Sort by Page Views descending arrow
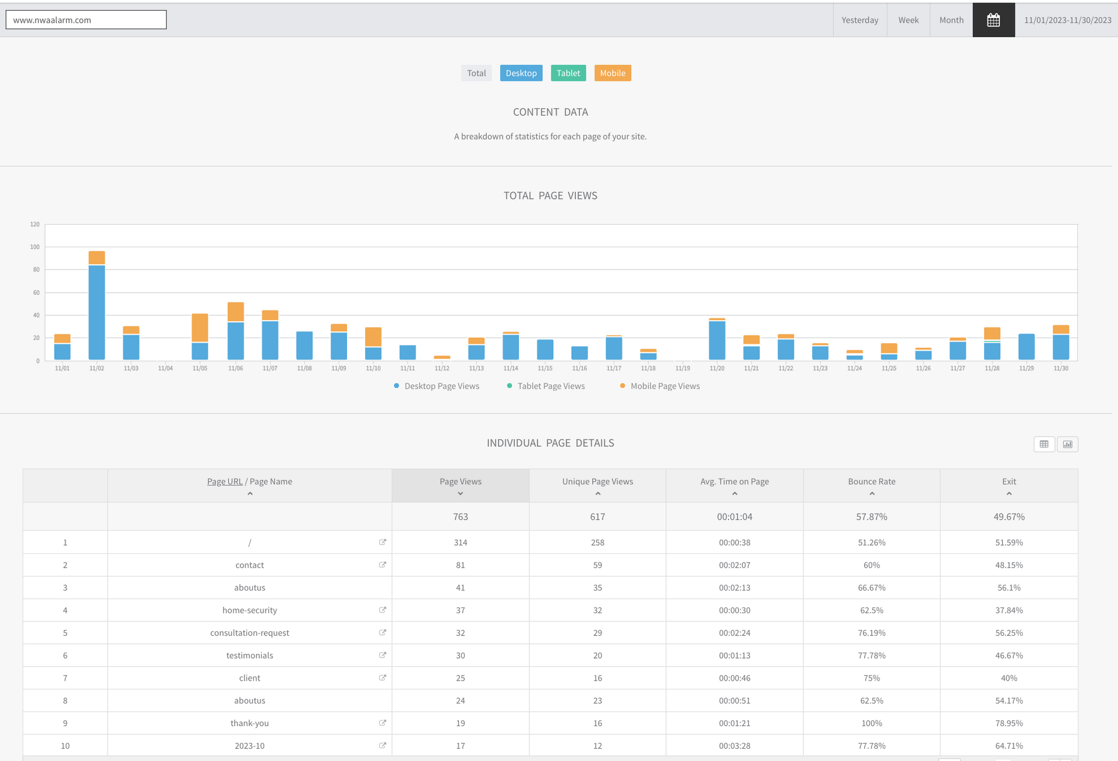Viewport: 1118px width, 761px height. point(460,494)
